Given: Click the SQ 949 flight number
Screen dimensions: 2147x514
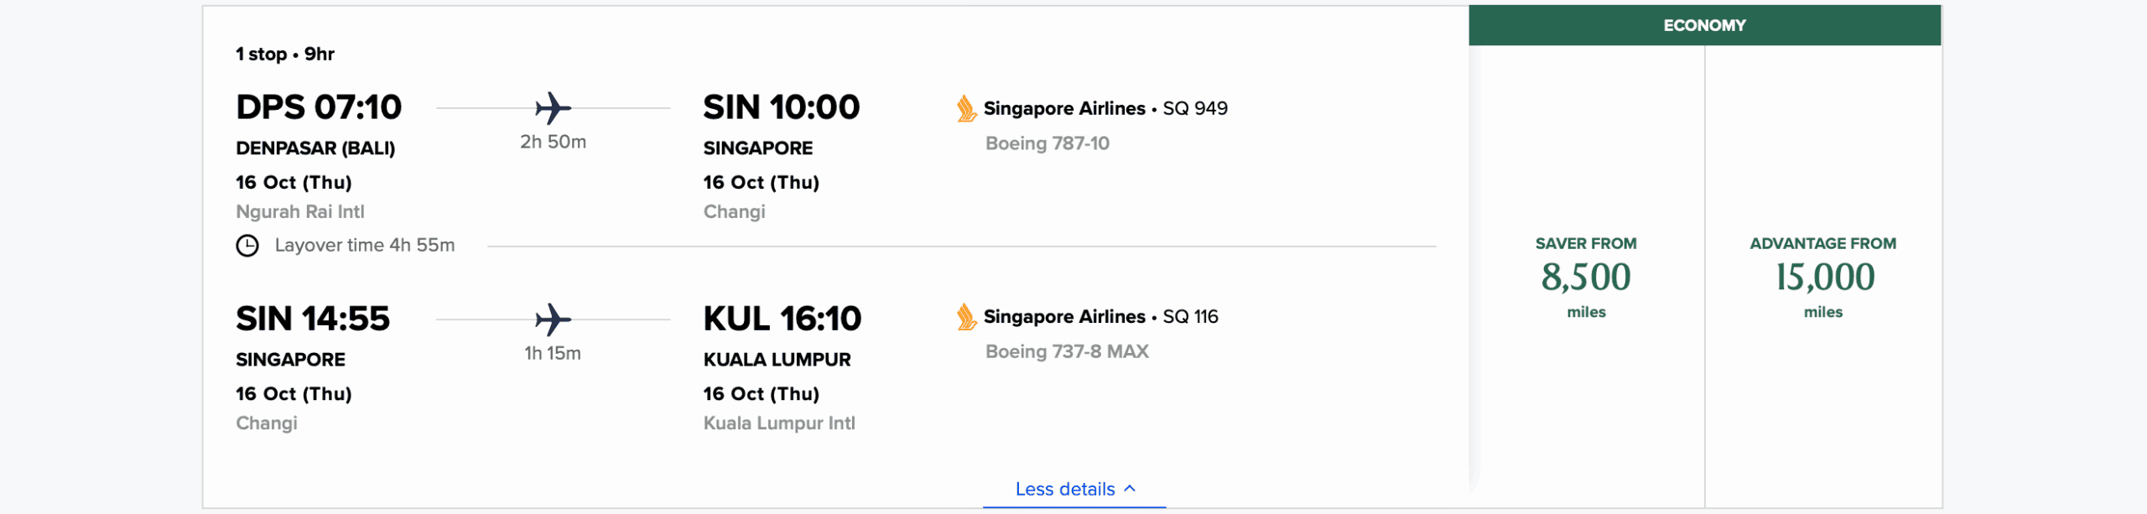Looking at the screenshot, I should pos(1194,108).
